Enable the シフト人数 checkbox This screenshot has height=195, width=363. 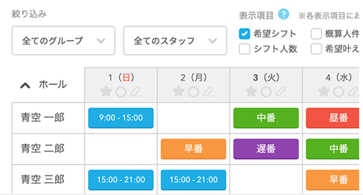click(244, 49)
